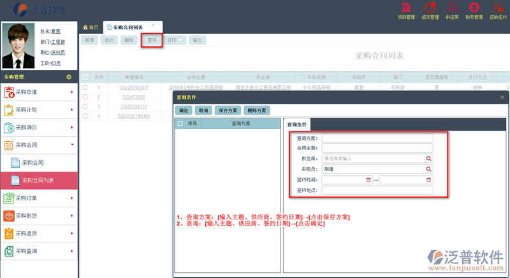Screen dimensions: 510x278
Task: Open the 签约时间 start date calendar
Action: [x=368, y=179]
